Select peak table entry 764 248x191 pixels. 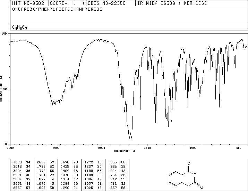pos(113,175)
